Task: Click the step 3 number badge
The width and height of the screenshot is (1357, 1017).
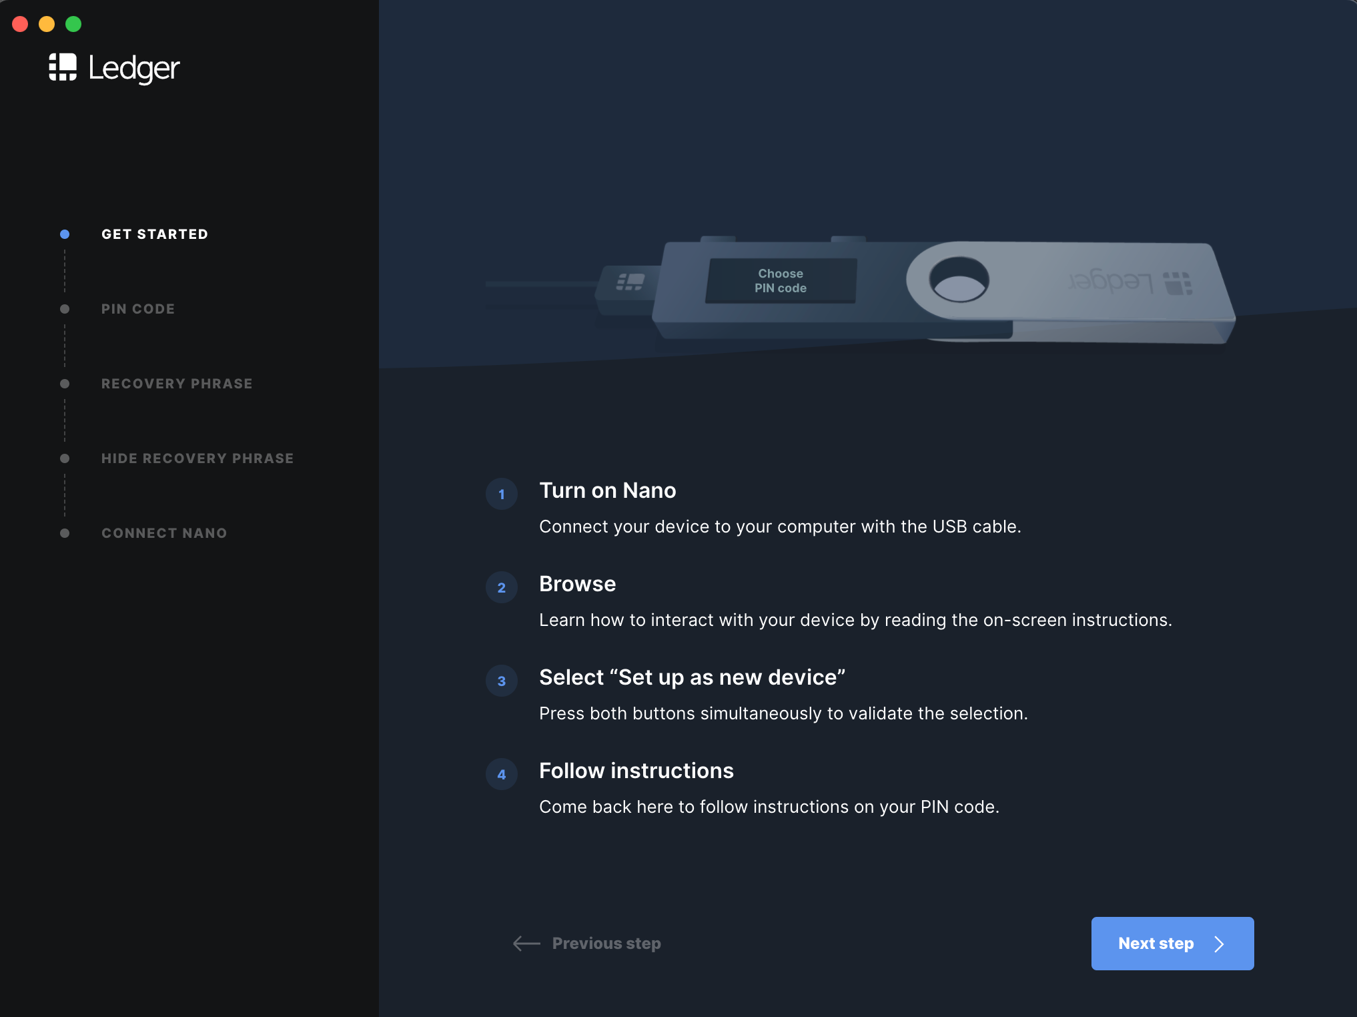Action: point(502,681)
